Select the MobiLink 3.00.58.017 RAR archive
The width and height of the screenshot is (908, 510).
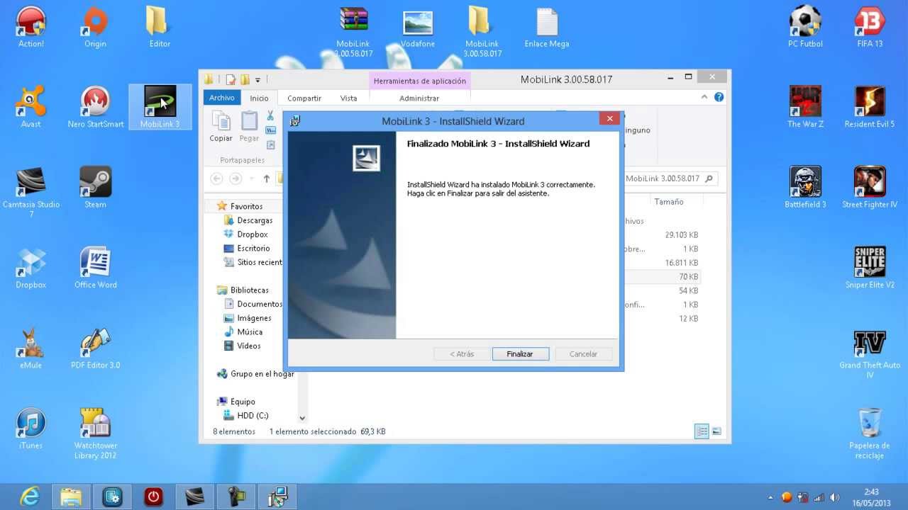[353, 32]
